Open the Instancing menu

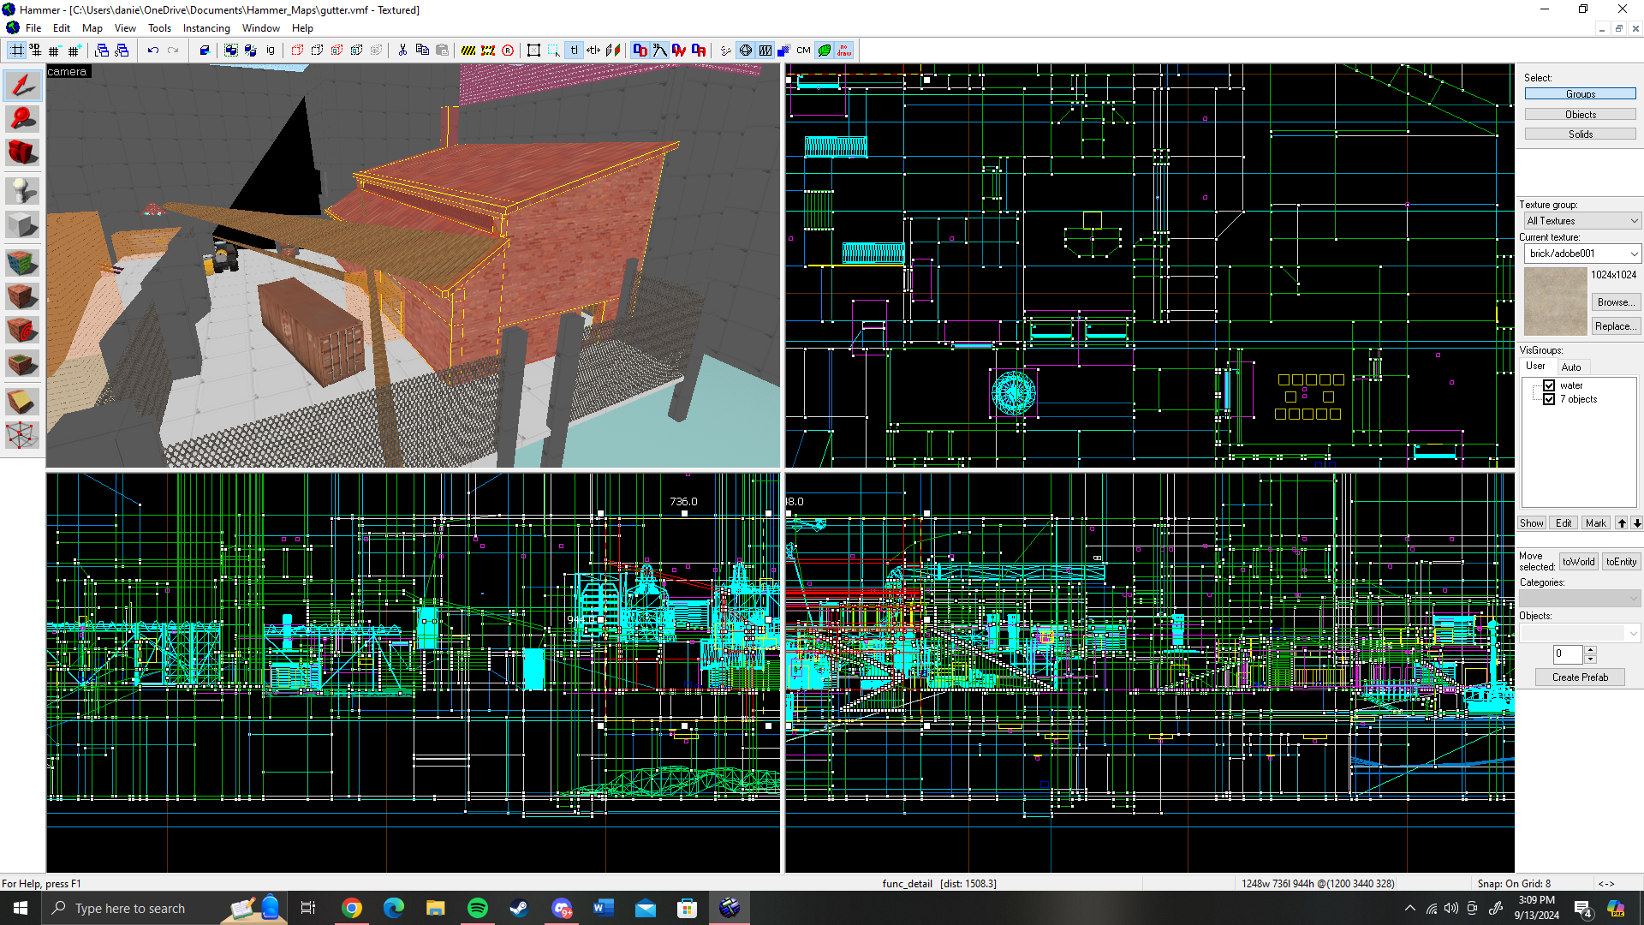click(206, 28)
